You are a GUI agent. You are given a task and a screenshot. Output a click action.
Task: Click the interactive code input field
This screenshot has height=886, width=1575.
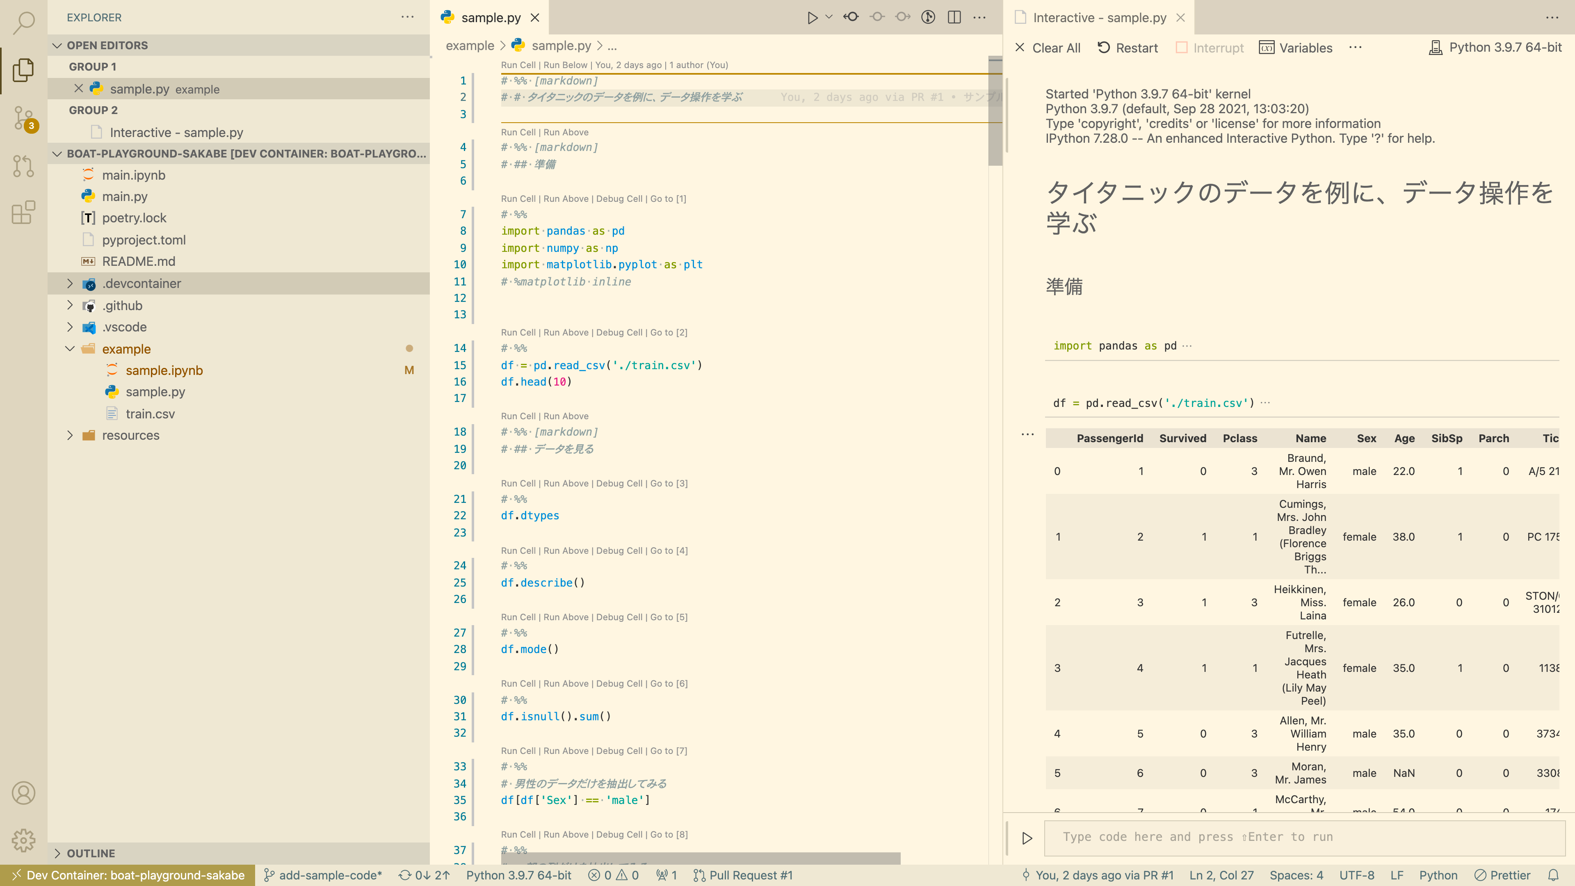[x=1284, y=836]
